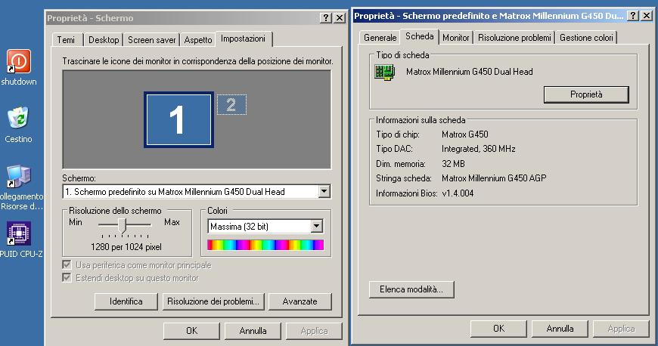
Task: Click the screen resolution slider handle
Action: 122,226
